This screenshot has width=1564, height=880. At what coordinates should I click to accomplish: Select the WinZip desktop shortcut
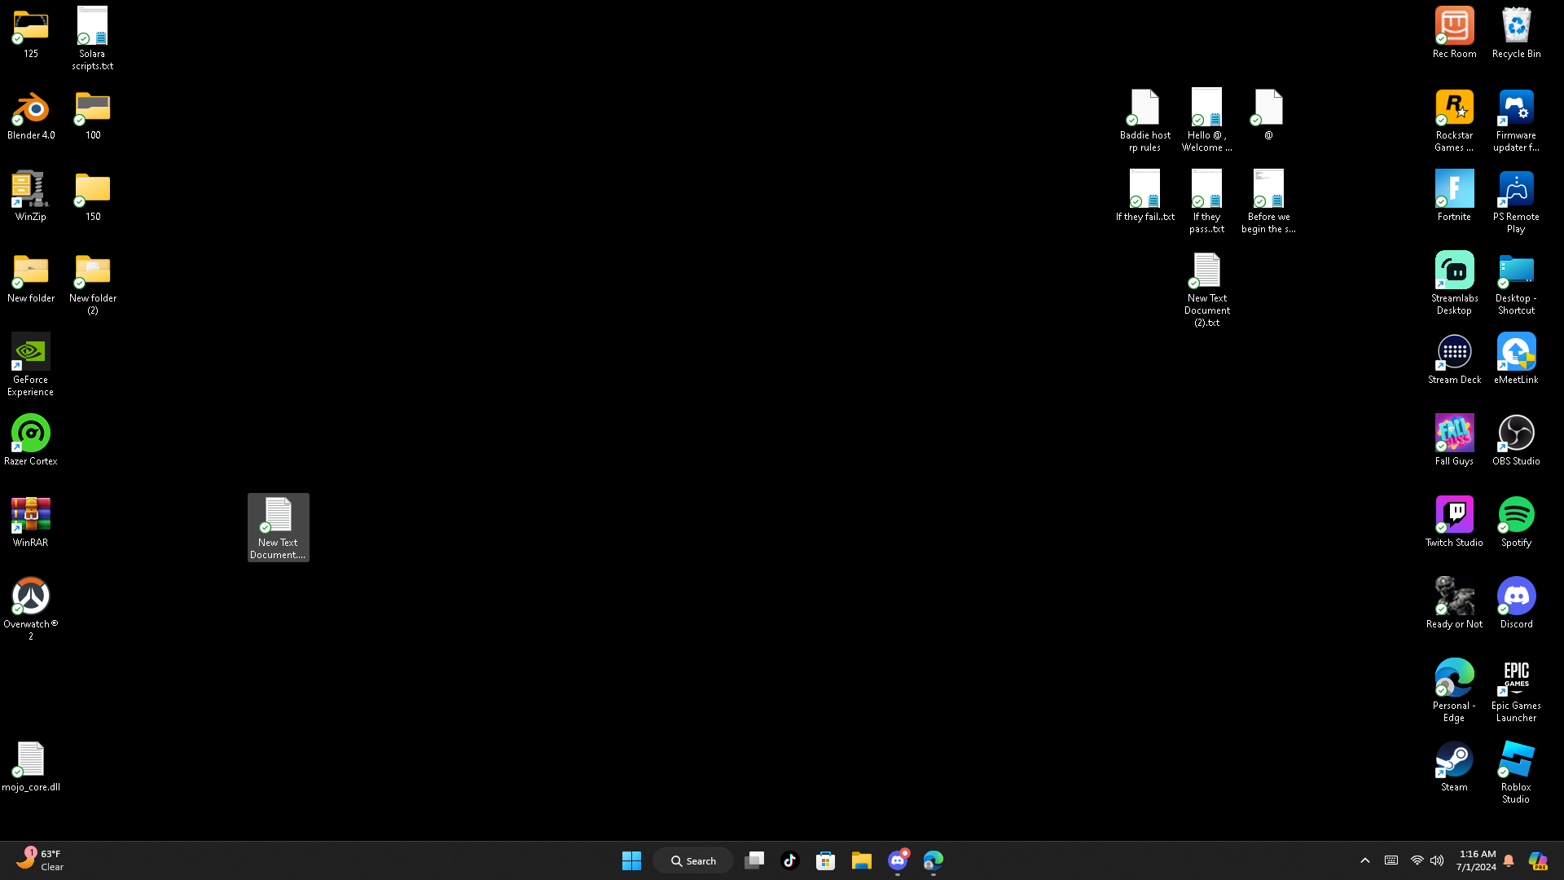[x=31, y=197]
